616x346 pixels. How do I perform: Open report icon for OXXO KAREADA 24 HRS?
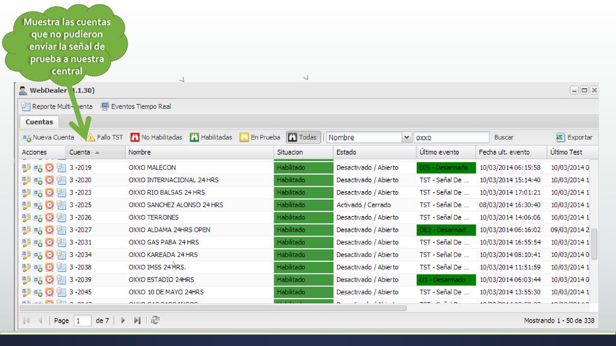coord(61,255)
